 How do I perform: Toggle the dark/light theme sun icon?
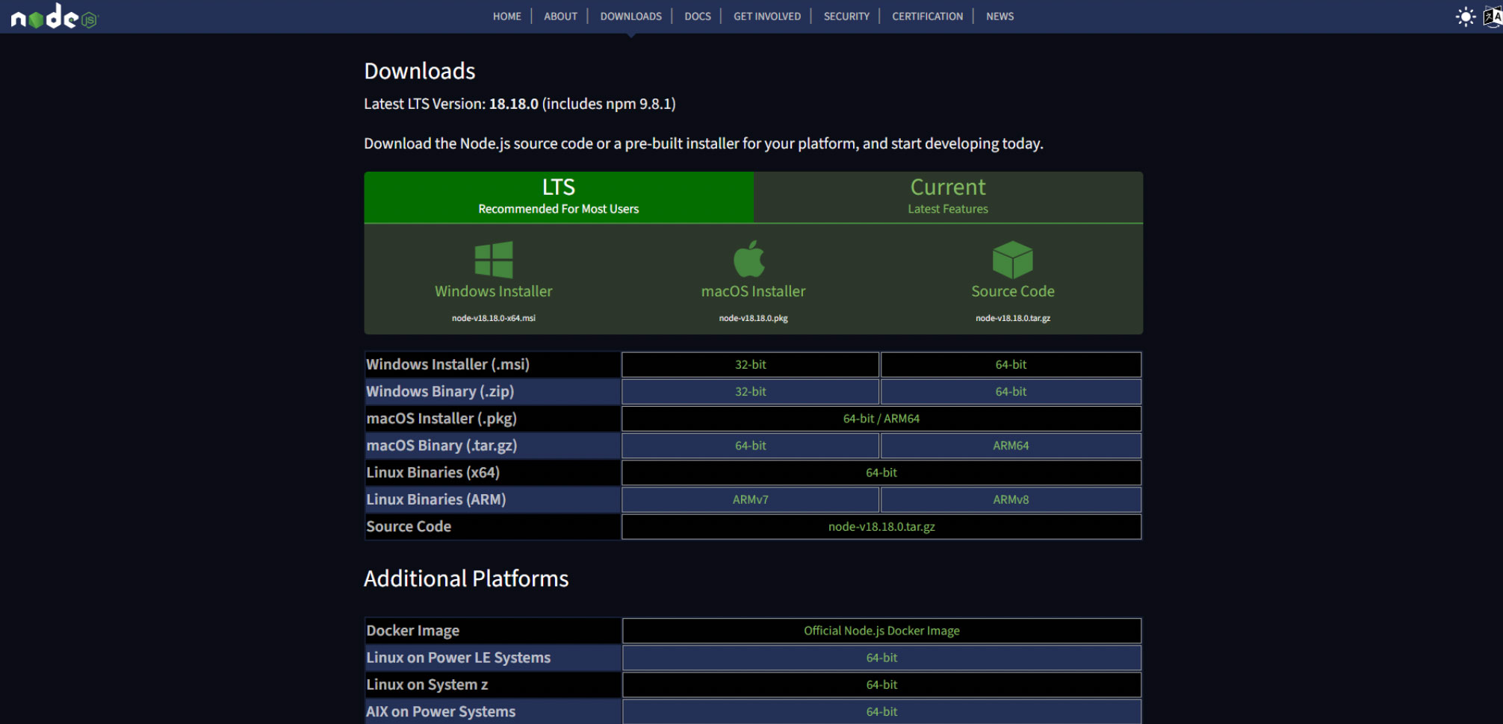click(1466, 16)
